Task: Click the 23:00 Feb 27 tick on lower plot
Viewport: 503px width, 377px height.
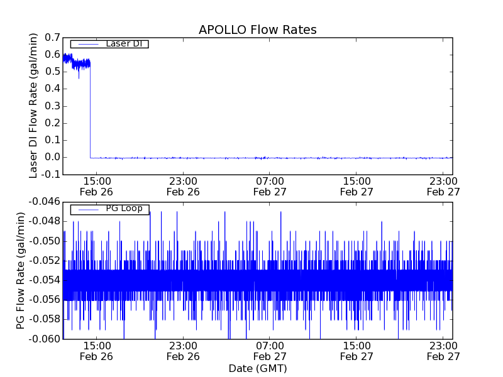Action: 443,351
